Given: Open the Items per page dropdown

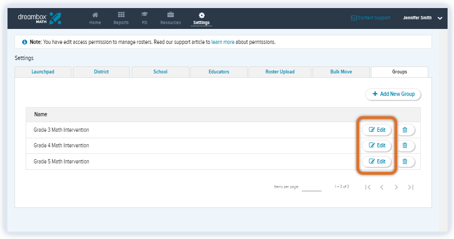Looking at the screenshot, I should [311, 187].
